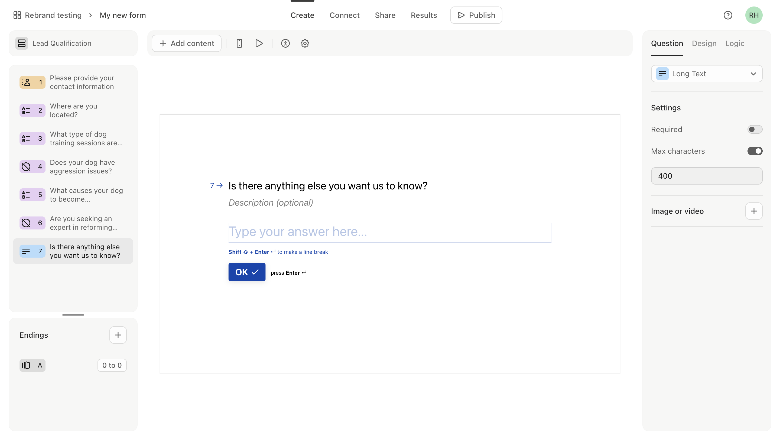Viewport: 780px width, 440px height.
Task: Open the Long Text question type dropdown
Action: [707, 74]
